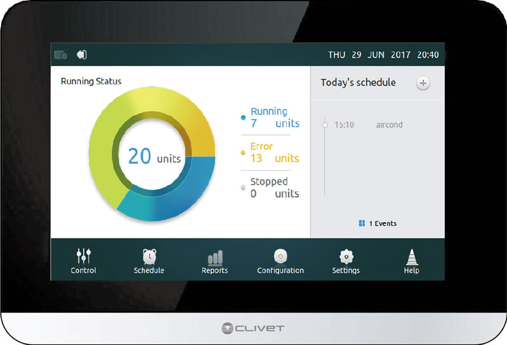Viewport: 507px width, 345px height.
Task: Click the list icon in top bar
Action: click(x=60, y=55)
